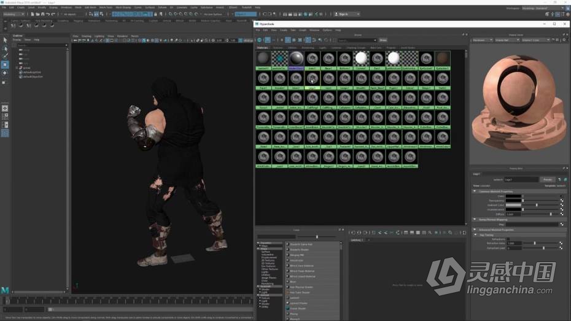Click Color map button in Property Editor
The width and height of the screenshot is (571, 321).
tap(562, 196)
